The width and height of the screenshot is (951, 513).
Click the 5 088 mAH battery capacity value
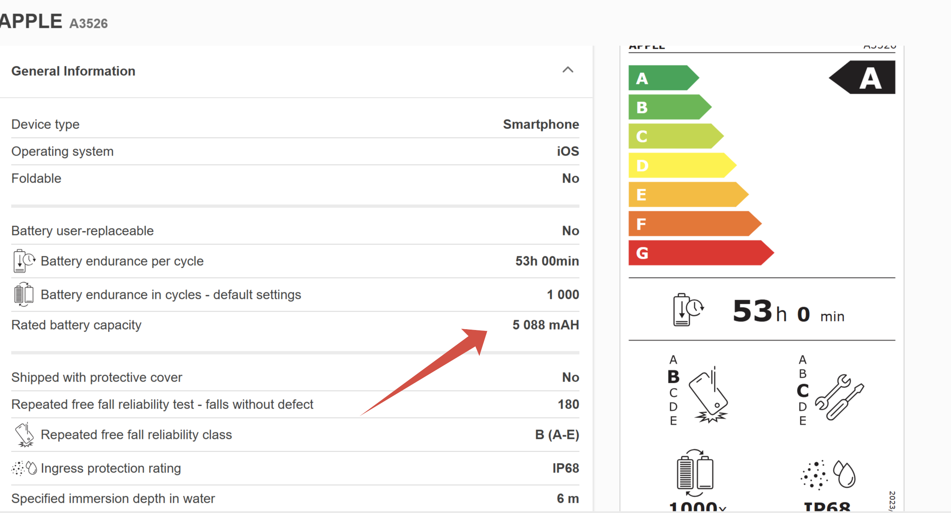[545, 325]
